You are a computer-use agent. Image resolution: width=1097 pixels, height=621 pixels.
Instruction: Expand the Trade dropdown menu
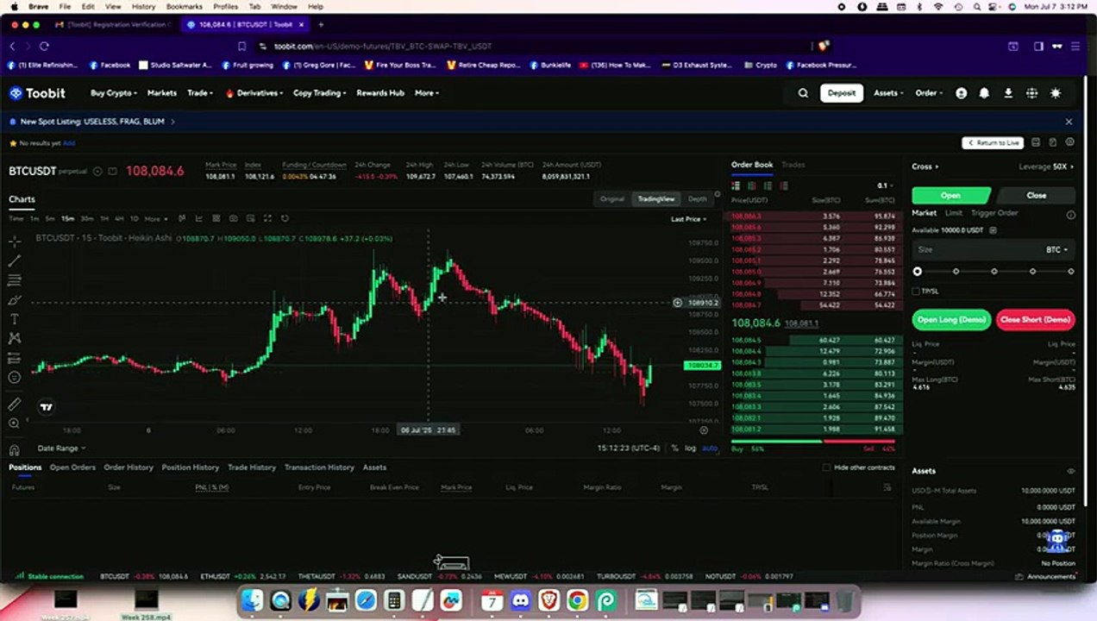200,93
